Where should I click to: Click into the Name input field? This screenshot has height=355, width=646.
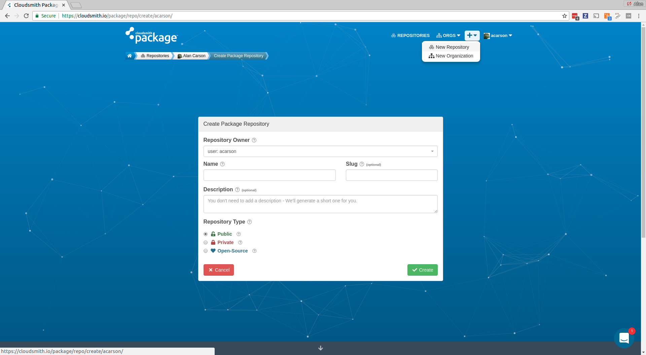coord(270,175)
